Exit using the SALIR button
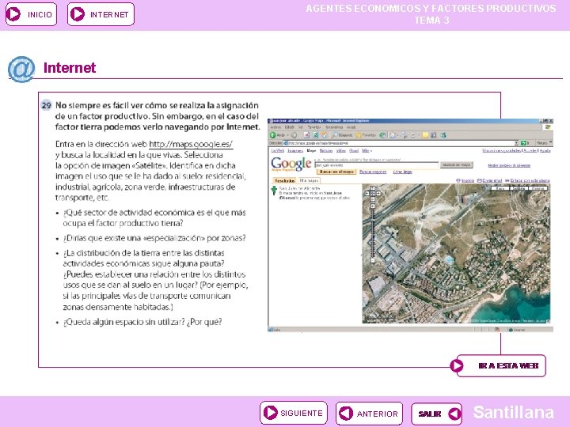The image size is (570, 427). (436, 414)
